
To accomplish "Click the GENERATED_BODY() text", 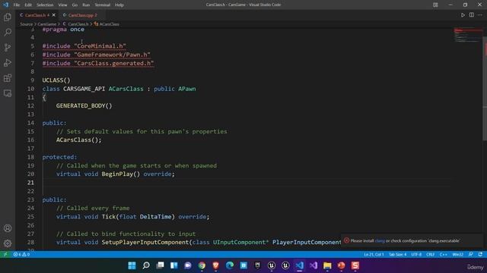I will [84, 106].
